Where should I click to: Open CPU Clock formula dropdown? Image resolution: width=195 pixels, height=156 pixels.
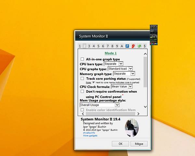tap(122, 86)
